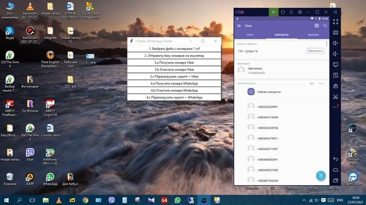Open Chrome from the taskbar
This screenshot has height=205, width=366.
point(85,200)
